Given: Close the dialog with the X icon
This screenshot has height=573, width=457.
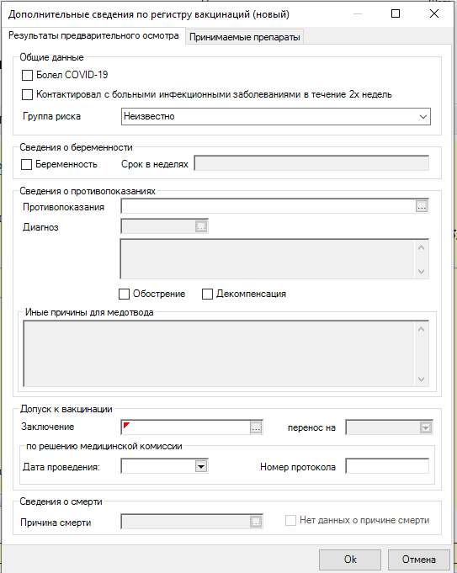Looking at the screenshot, I should 434,14.
